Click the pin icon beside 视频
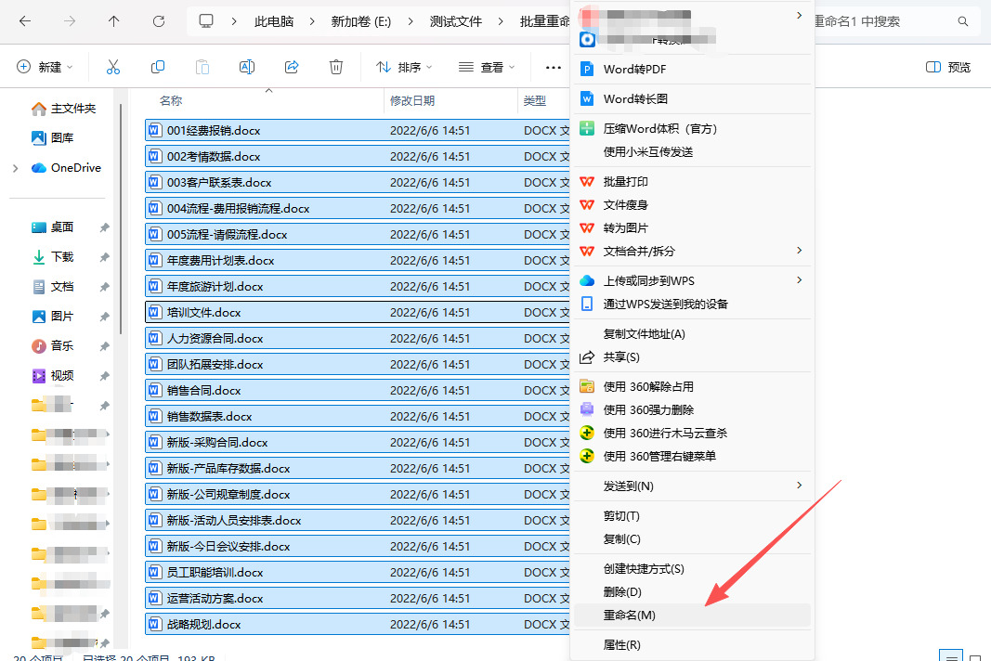 click(x=105, y=376)
